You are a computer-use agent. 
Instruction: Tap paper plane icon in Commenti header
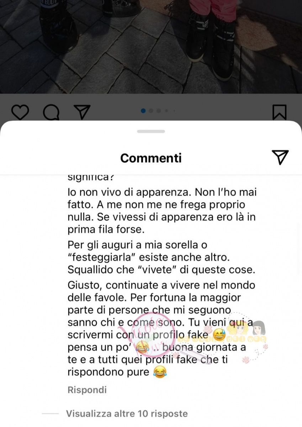point(280,157)
